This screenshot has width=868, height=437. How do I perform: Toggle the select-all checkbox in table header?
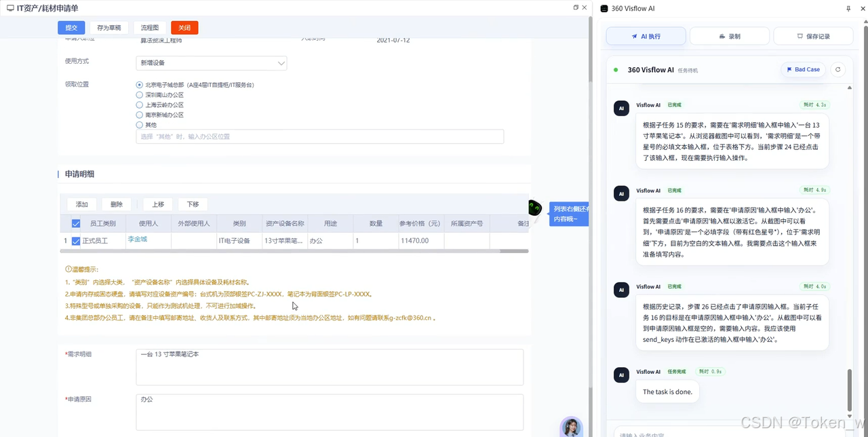pos(76,223)
